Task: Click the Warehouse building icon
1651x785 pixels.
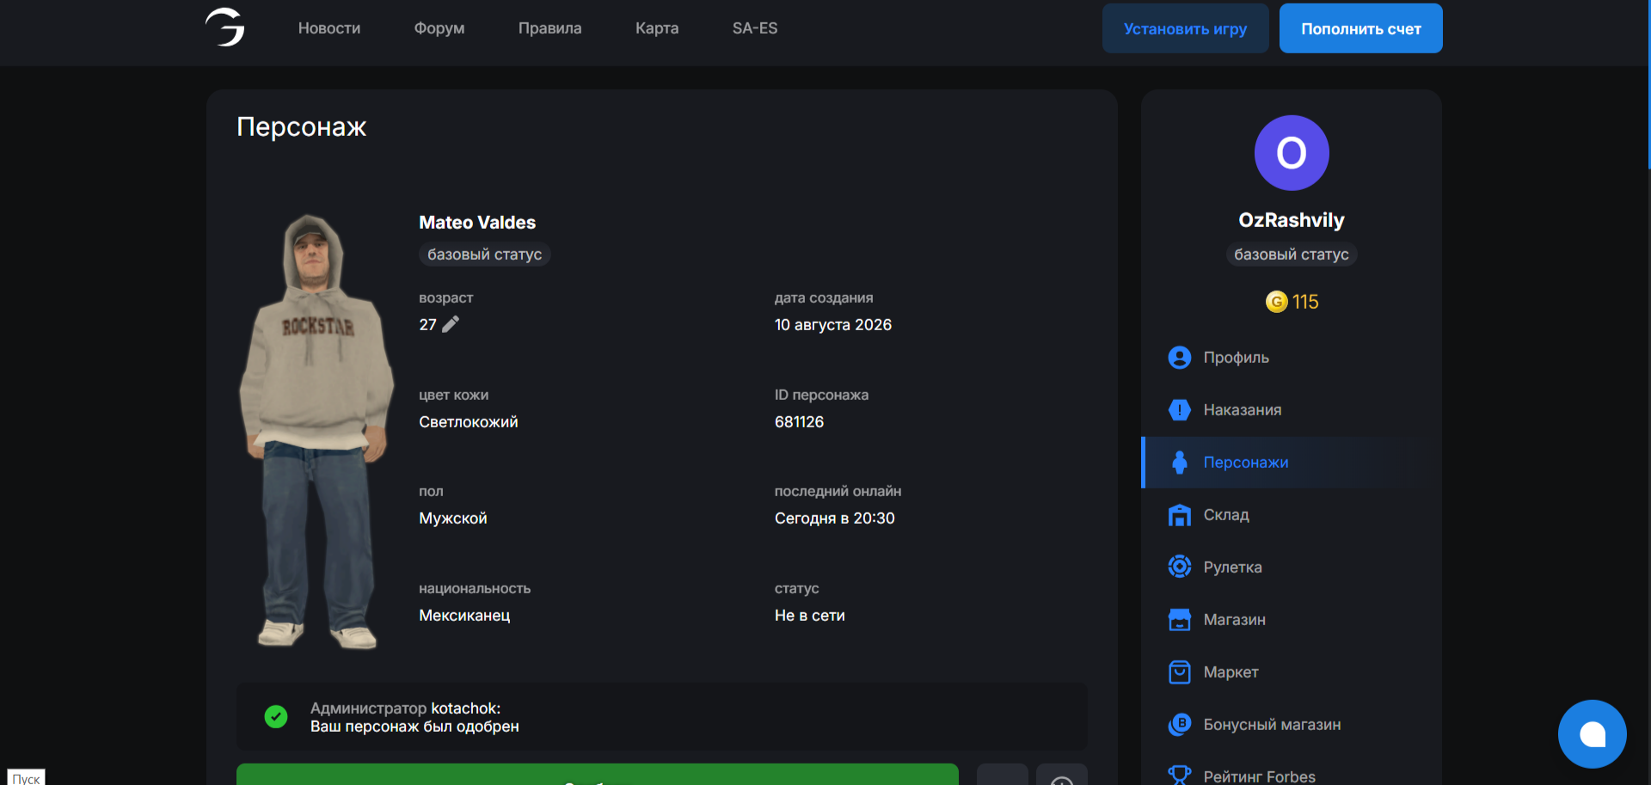Action: [1180, 515]
